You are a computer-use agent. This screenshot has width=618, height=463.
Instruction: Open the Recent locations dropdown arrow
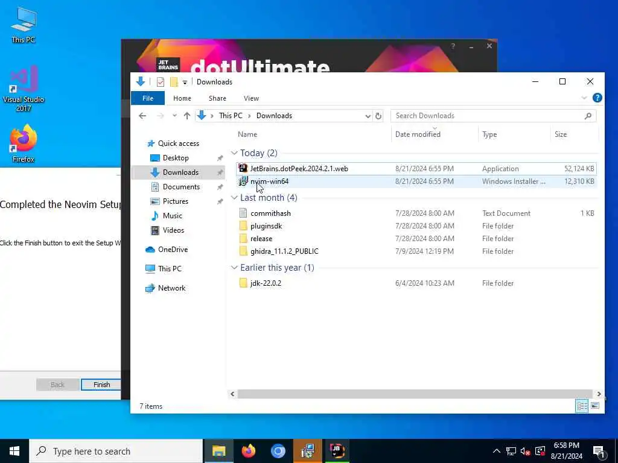[x=174, y=116]
